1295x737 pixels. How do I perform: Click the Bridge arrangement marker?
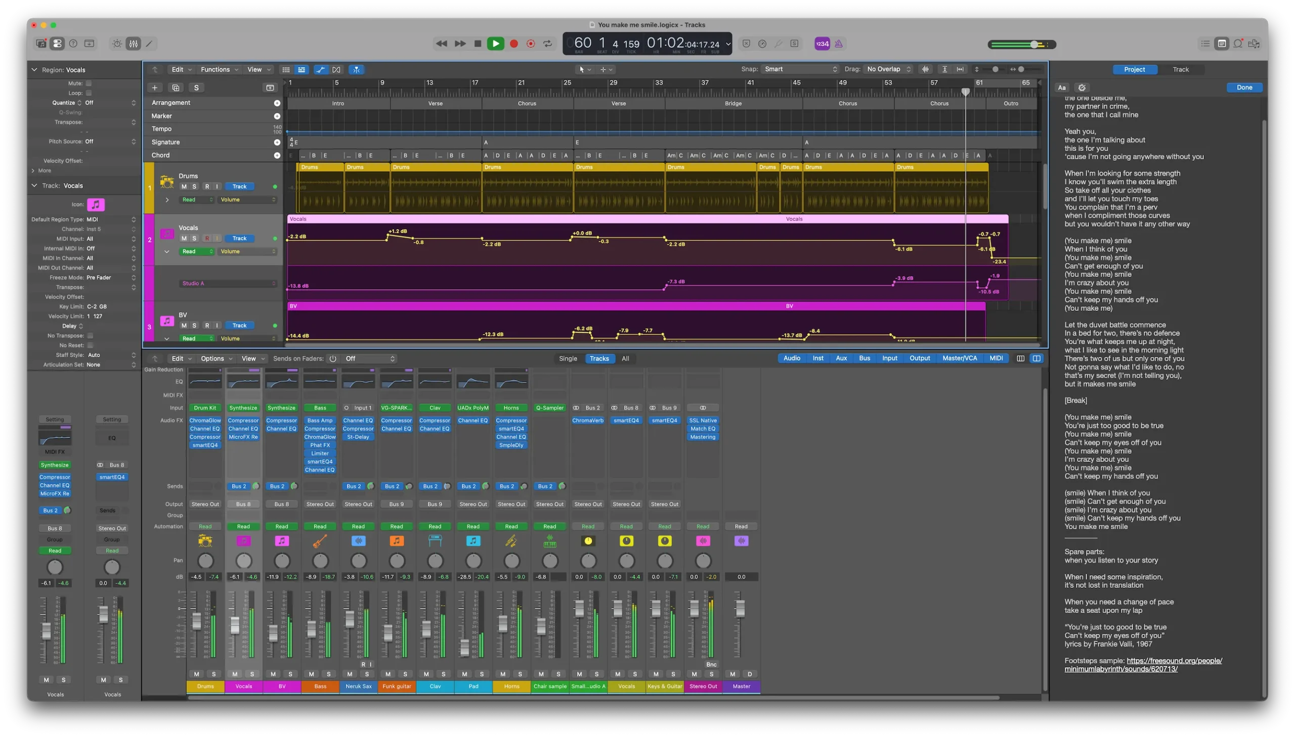click(733, 103)
